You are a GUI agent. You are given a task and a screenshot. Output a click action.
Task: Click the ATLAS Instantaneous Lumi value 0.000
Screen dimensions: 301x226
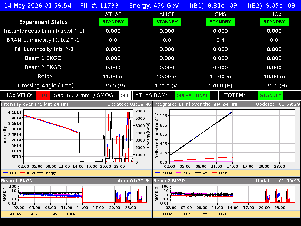(x=113, y=31)
